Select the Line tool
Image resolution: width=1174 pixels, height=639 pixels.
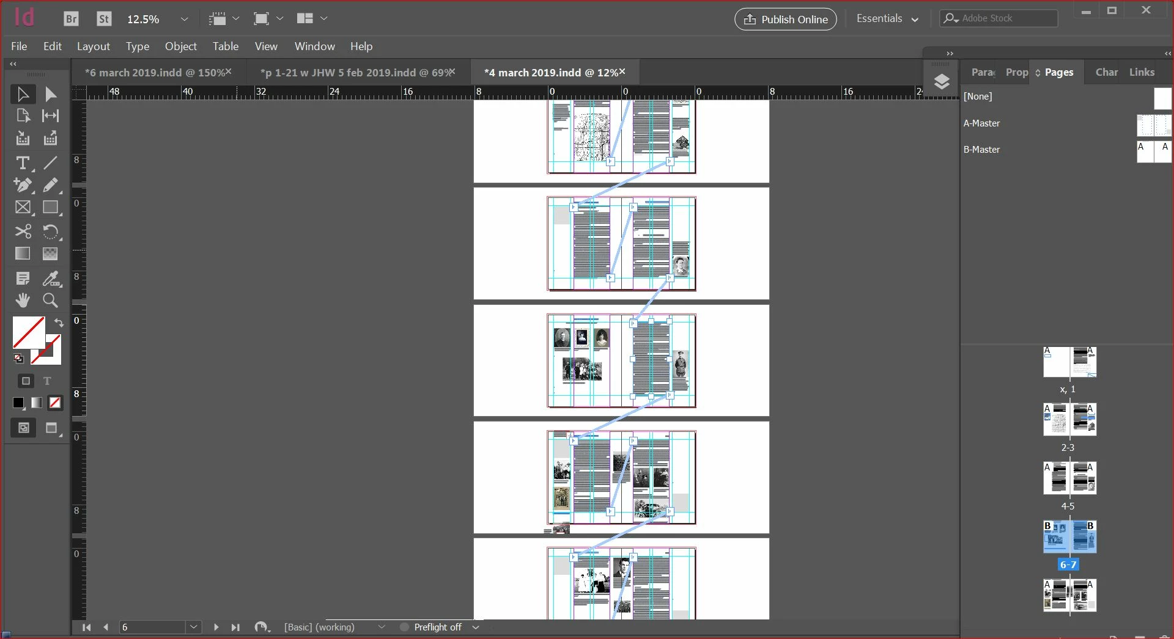pos(50,162)
